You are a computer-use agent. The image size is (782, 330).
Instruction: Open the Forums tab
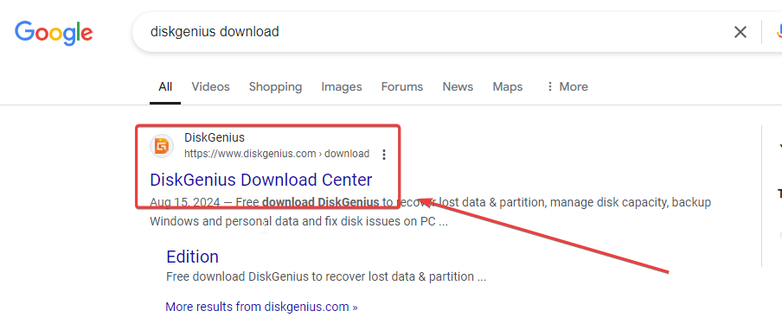coord(402,86)
